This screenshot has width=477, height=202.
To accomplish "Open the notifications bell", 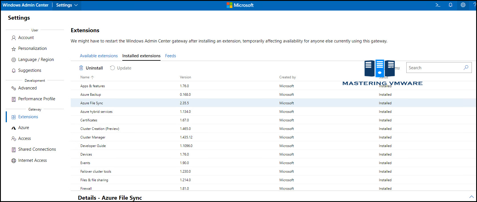I will [x=450, y=5].
